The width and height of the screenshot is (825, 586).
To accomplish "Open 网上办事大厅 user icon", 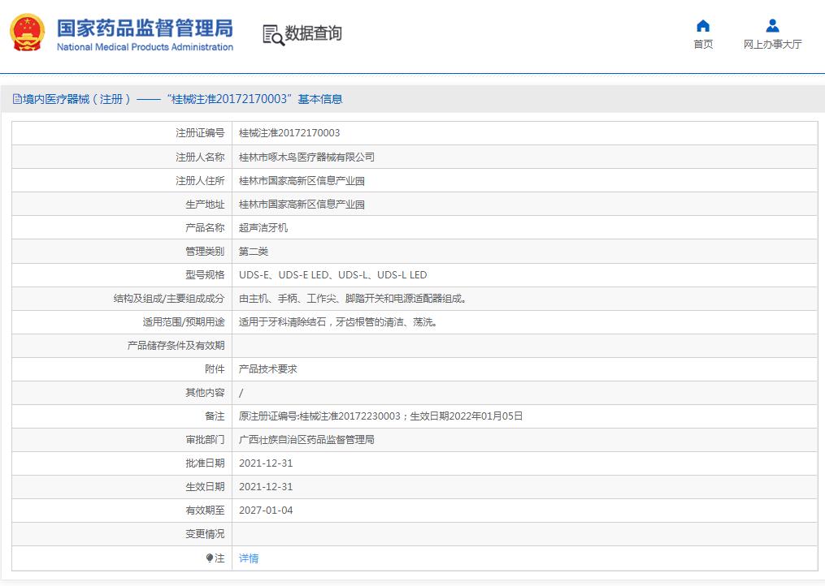I will pyautogui.click(x=772, y=26).
